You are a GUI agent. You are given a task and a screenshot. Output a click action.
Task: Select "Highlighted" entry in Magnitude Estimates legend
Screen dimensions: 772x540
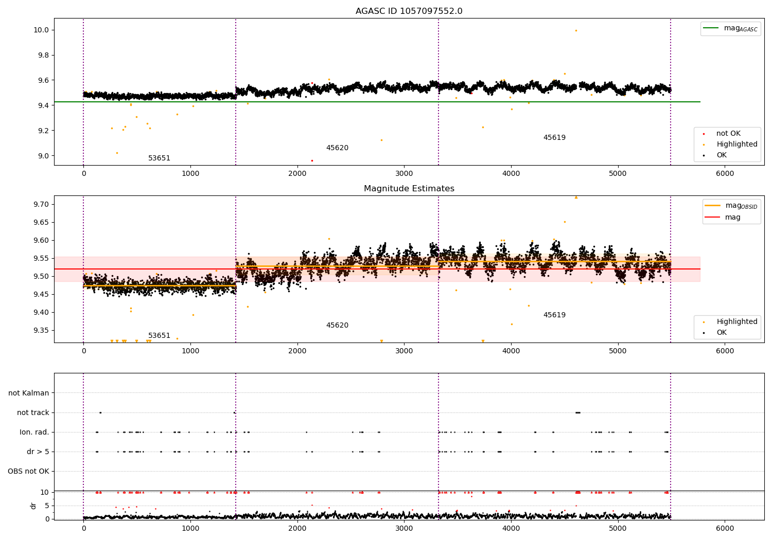(x=736, y=322)
